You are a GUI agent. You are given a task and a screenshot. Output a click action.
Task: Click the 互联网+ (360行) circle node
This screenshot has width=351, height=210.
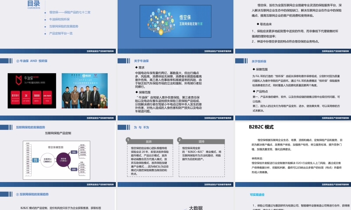click(47, 160)
